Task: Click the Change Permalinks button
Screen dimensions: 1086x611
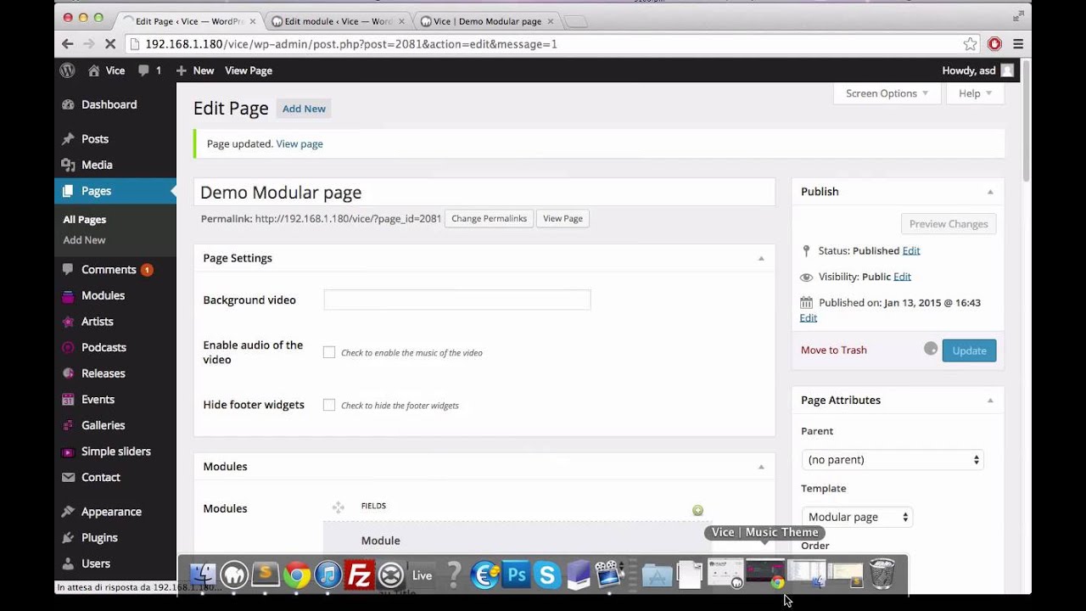Action: click(x=489, y=218)
